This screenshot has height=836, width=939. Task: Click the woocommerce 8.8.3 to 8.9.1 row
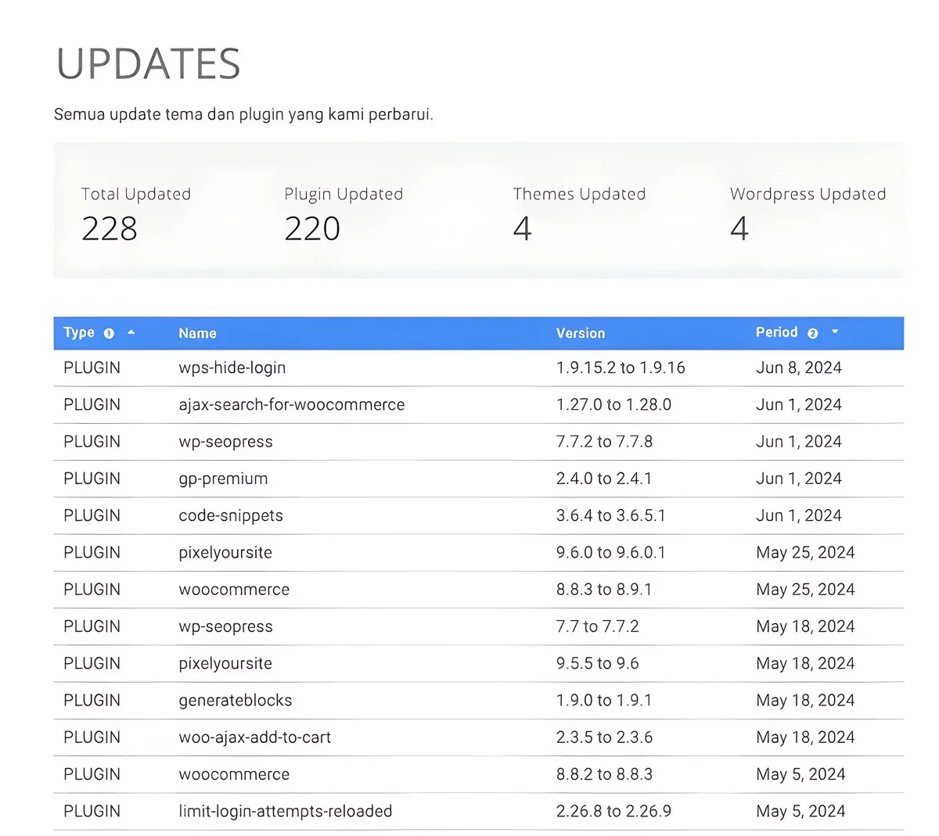(478, 590)
